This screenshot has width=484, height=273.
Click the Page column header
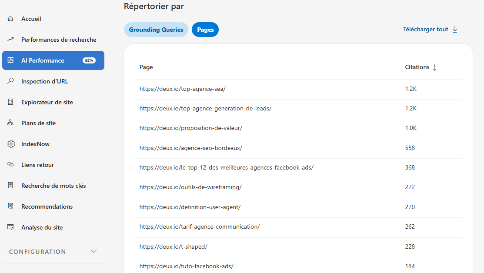click(x=146, y=67)
